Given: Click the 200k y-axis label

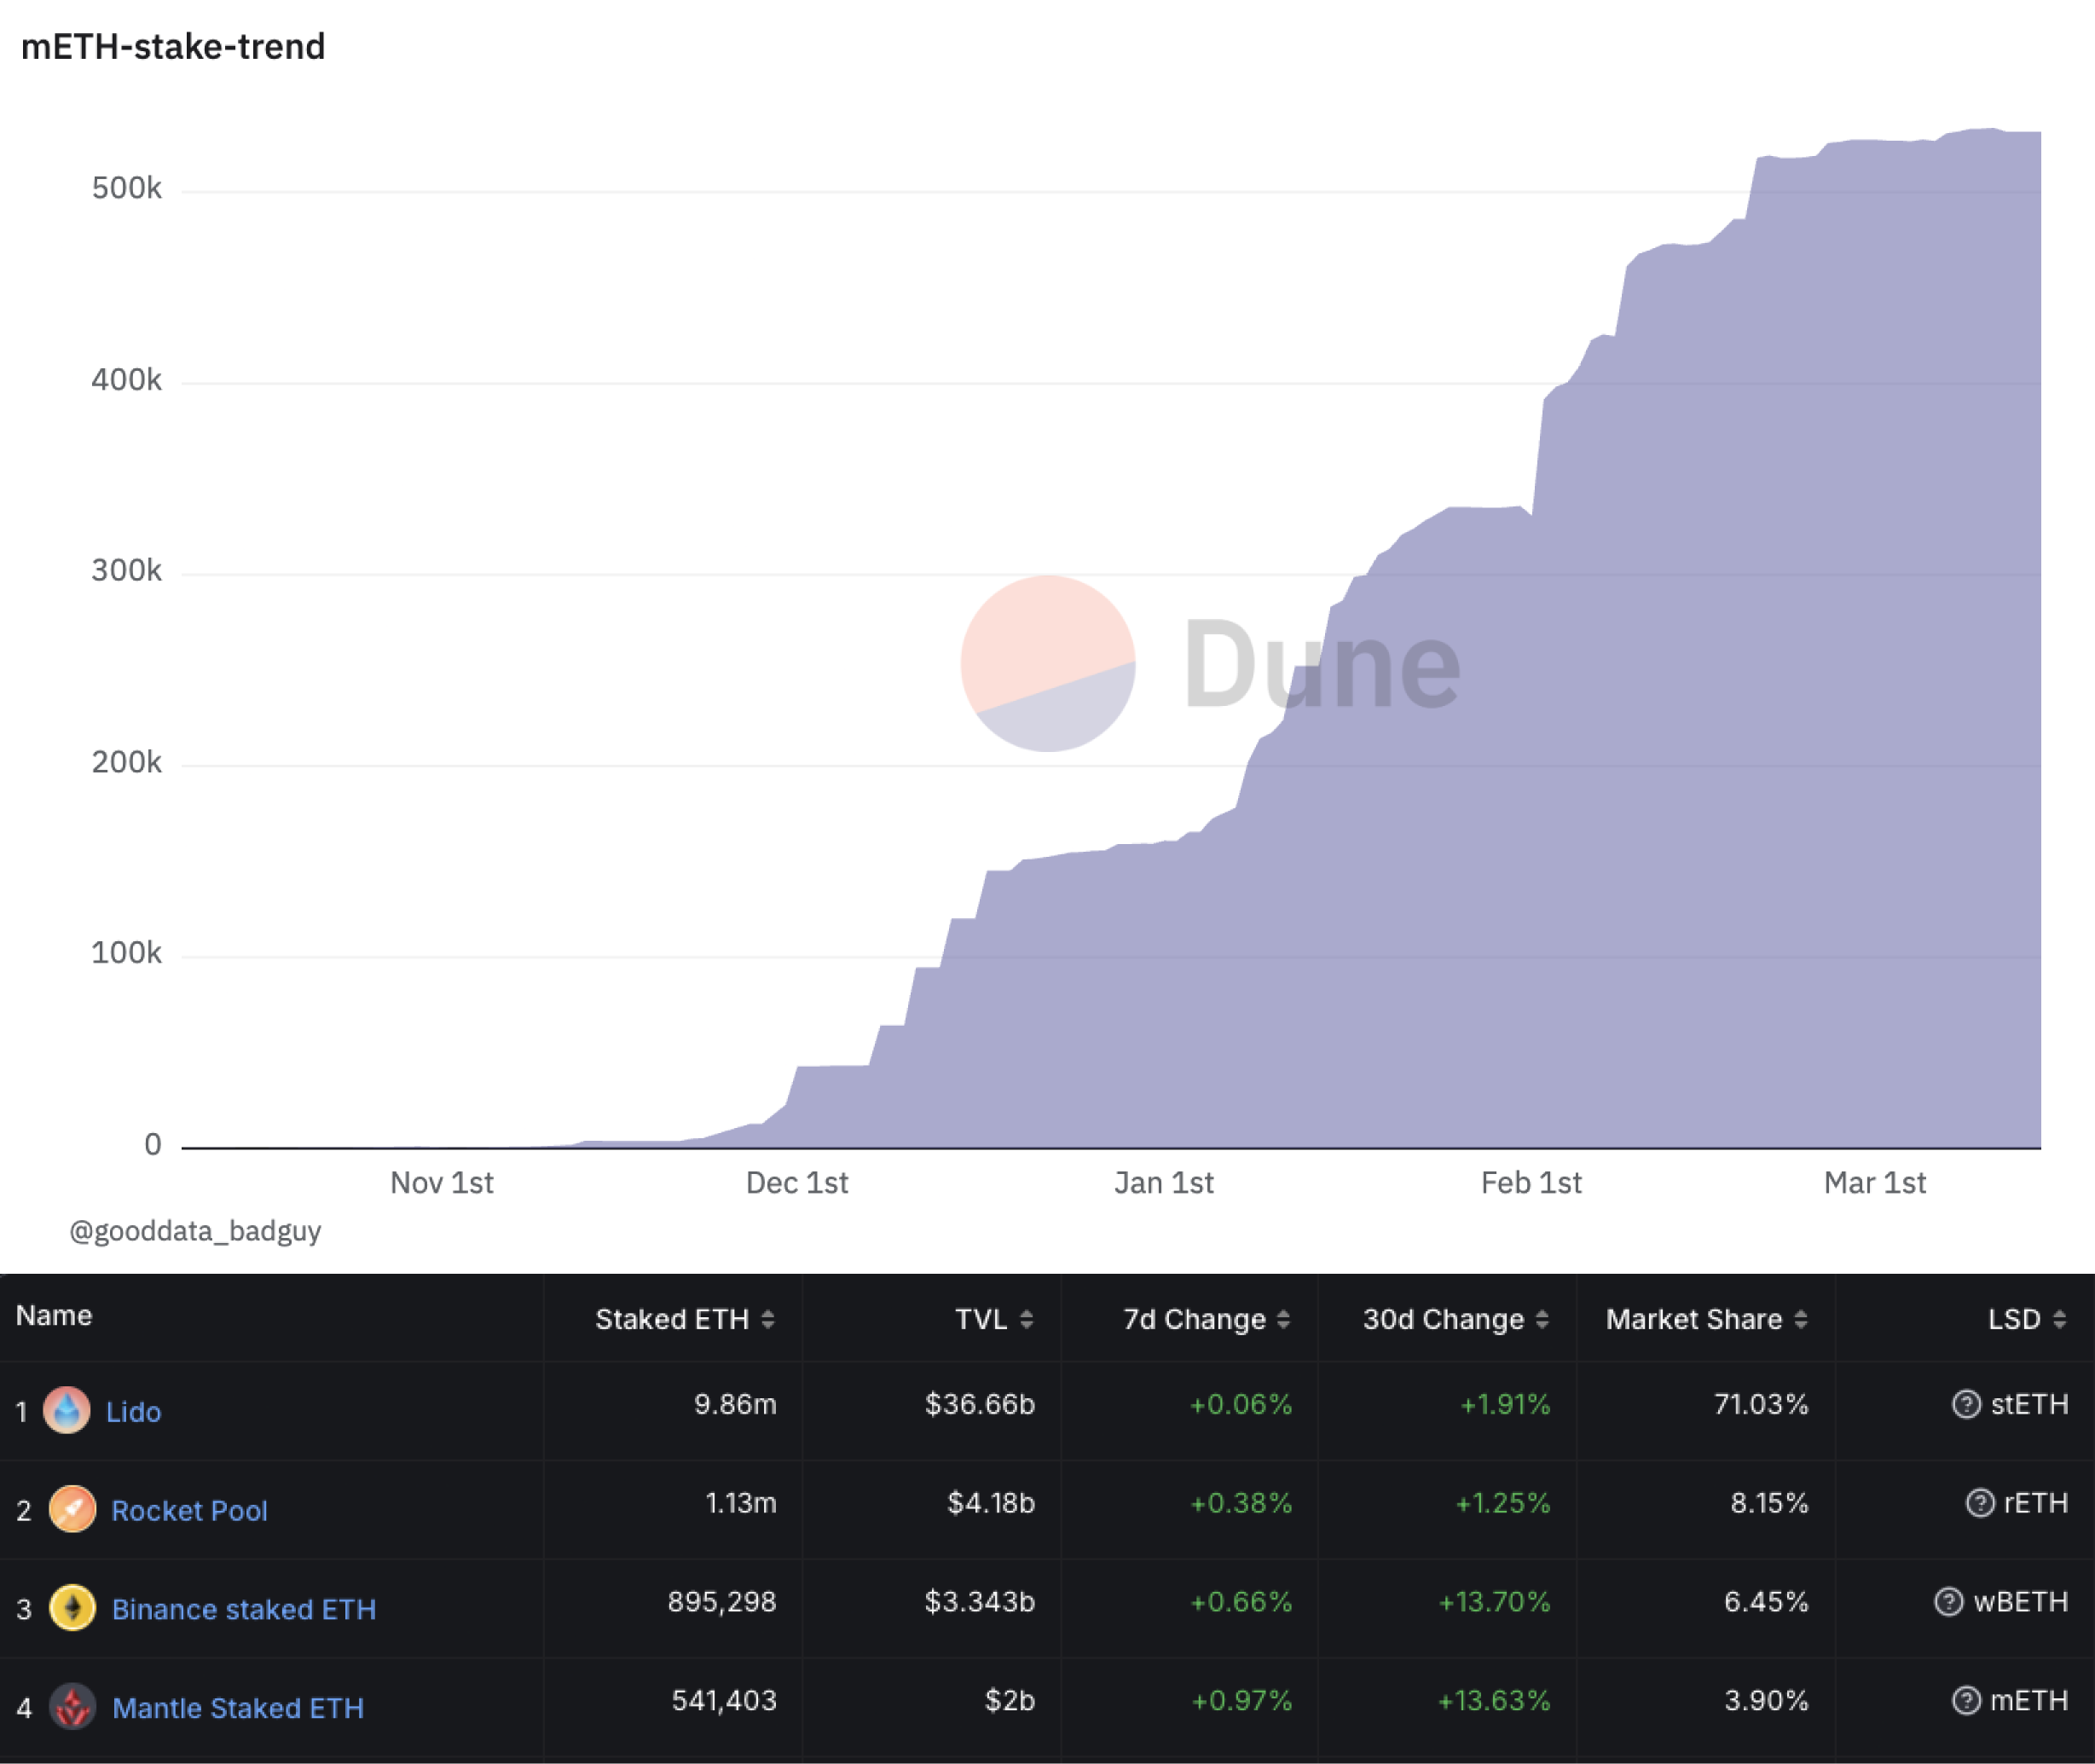Looking at the screenshot, I should click(126, 763).
